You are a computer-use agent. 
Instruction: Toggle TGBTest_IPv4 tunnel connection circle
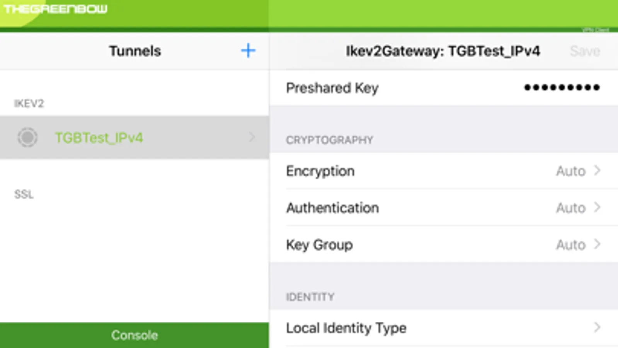(x=27, y=137)
